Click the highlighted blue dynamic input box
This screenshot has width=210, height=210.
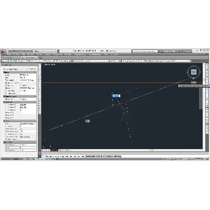117,96
